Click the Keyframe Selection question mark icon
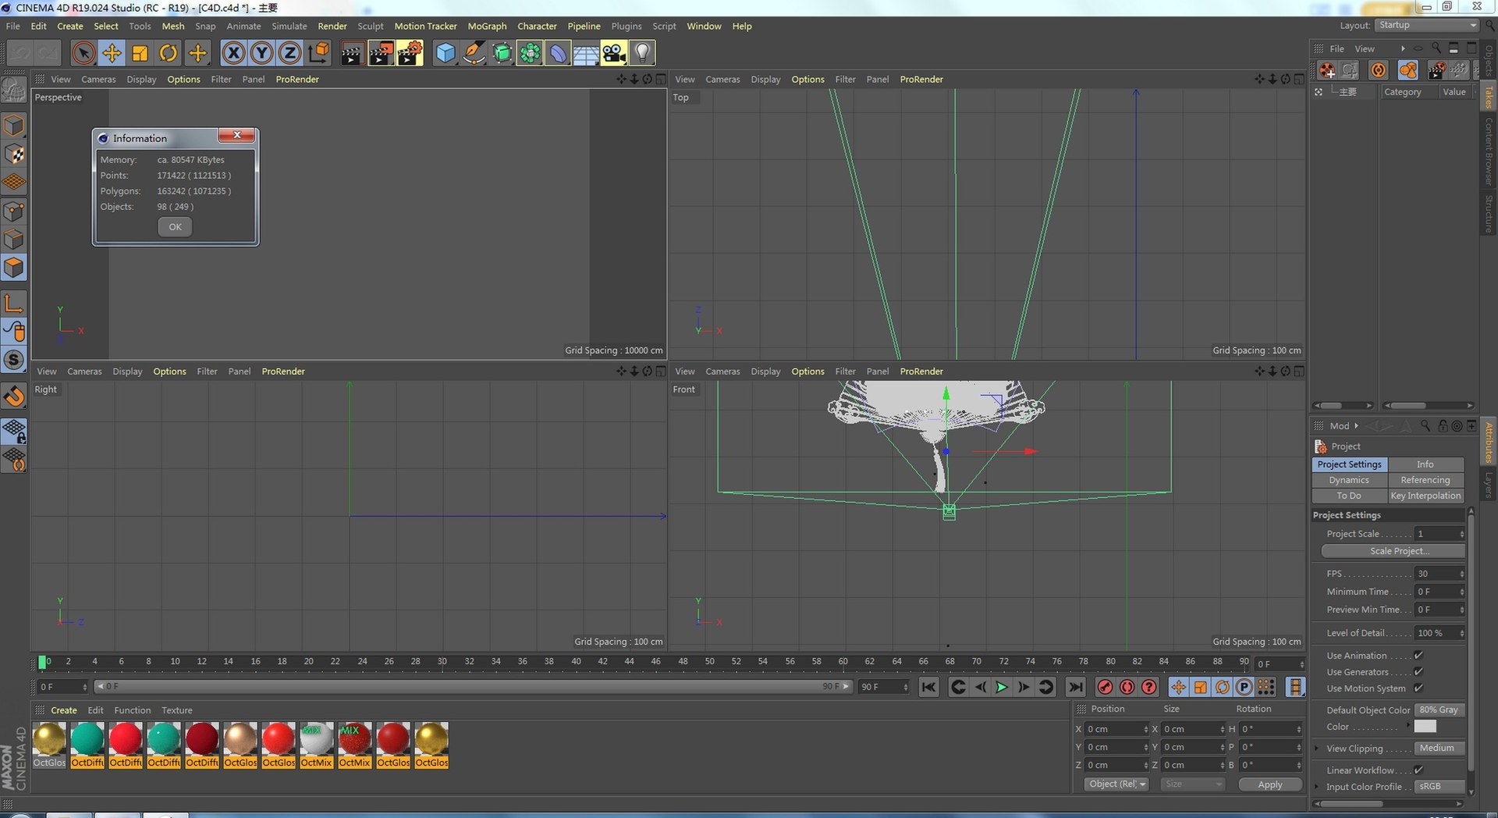The height and width of the screenshot is (818, 1498). coord(1148,687)
